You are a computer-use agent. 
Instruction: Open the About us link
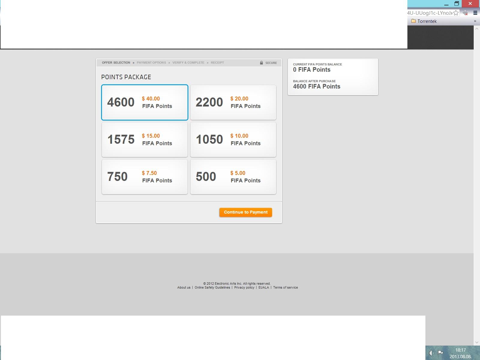tap(184, 287)
